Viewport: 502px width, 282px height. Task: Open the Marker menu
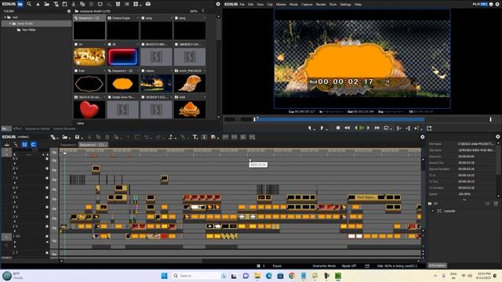(x=281, y=5)
